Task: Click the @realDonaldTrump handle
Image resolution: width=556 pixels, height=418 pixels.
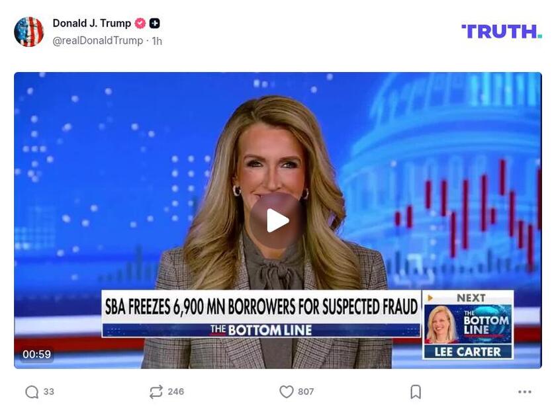Action: pos(98,41)
